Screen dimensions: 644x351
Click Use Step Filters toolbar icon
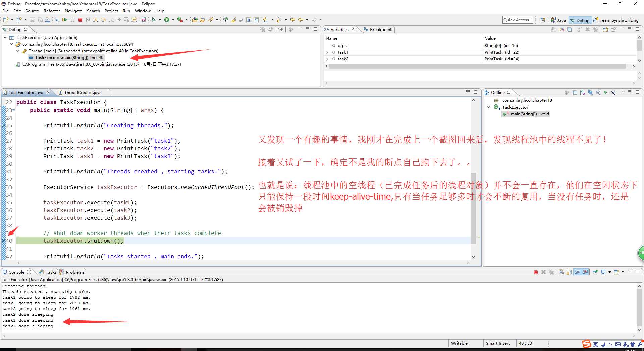tap(134, 20)
